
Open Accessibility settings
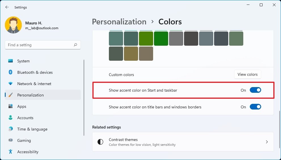43,151
